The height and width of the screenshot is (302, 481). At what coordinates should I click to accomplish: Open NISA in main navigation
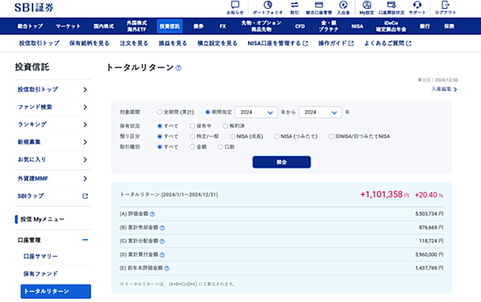click(x=357, y=26)
